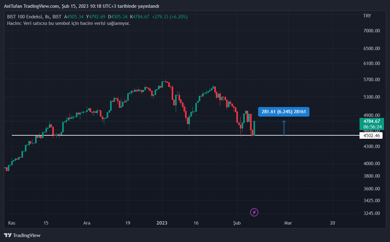This screenshot has height=242, width=390.
Task: Click the TradingView logo icon
Action: coord(8,235)
